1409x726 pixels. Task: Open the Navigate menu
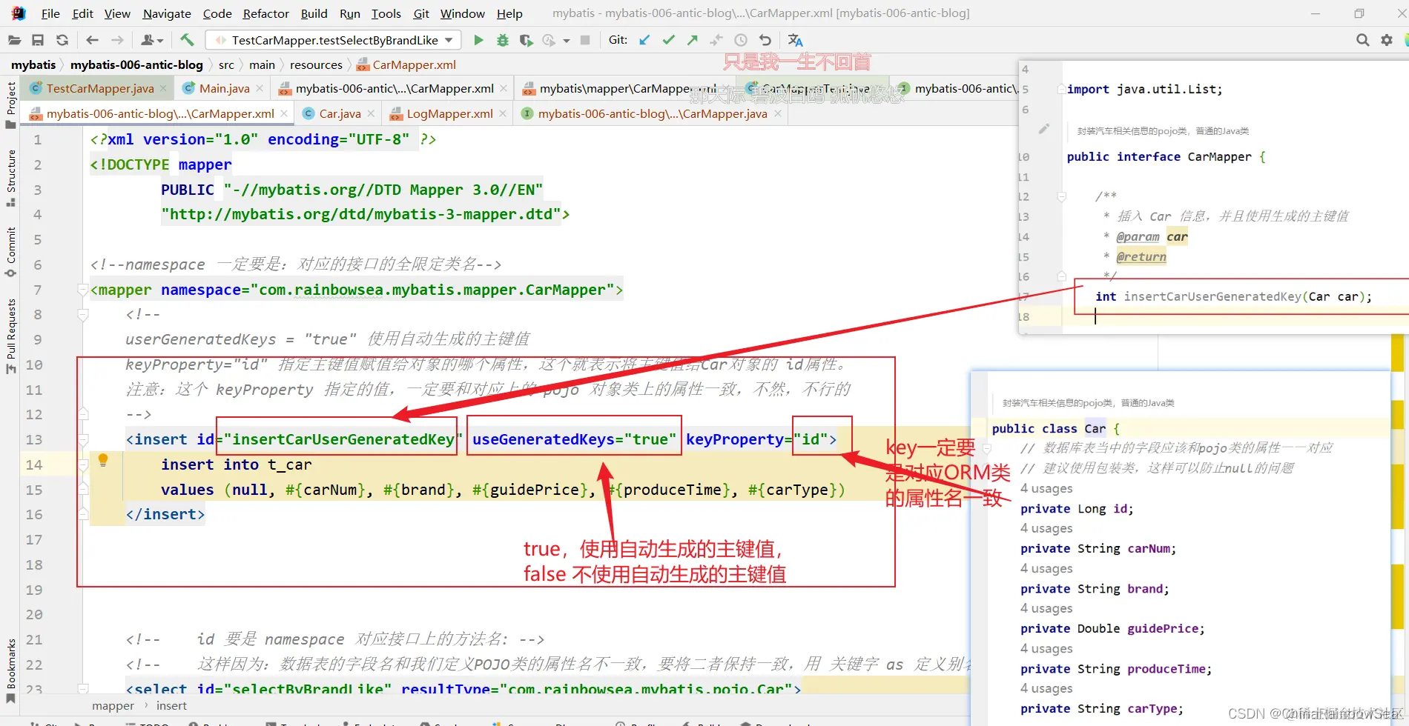click(167, 13)
